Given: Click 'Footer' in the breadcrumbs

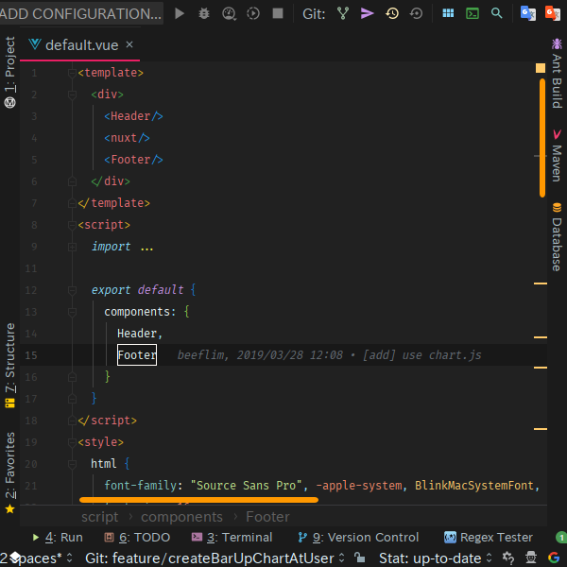Looking at the screenshot, I should [x=267, y=517].
